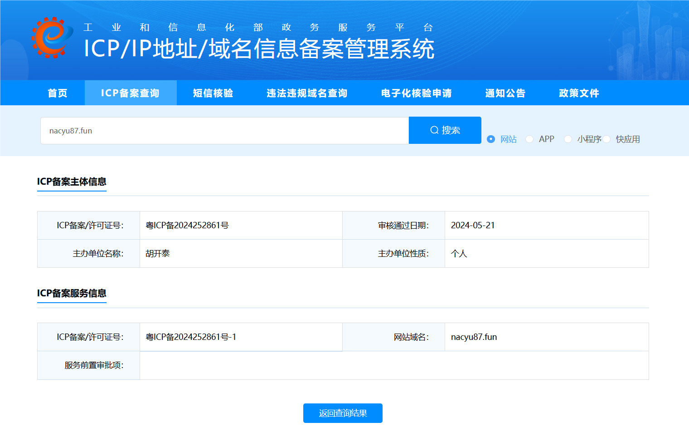This screenshot has width=689, height=437.
Task: Select the 小程序 radio option
Action: click(x=568, y=139)
